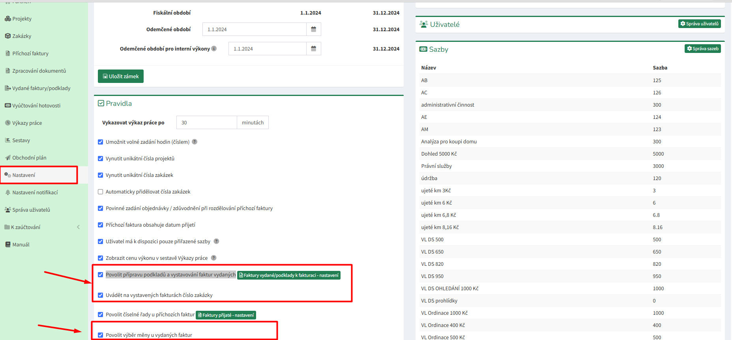Click the Nastavení gears icon
The height and width of the screenshot is (340, 732).
coord(7,175)
